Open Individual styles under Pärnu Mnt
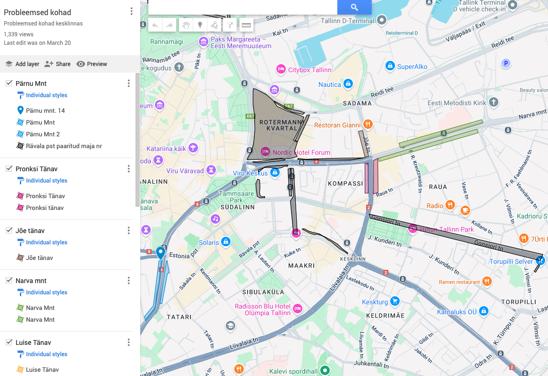Image resolution: width=548 pixels, height=376 pixels. pyautogui.click(x=43, y=95)
